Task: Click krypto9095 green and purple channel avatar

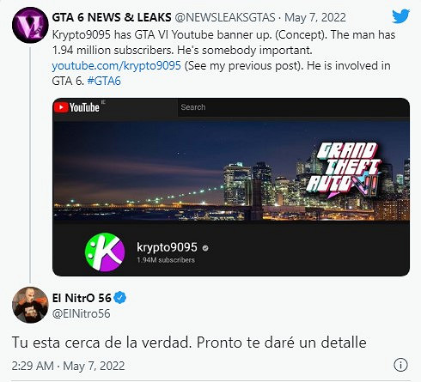Action: coord(105,252)
